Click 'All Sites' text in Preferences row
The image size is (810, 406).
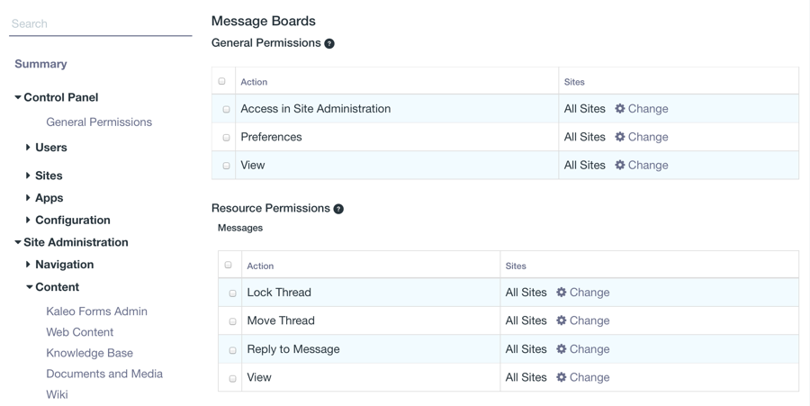tap(585, 137)
